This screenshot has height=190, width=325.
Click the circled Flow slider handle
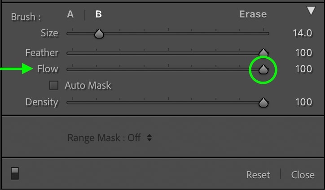[264, 69]
